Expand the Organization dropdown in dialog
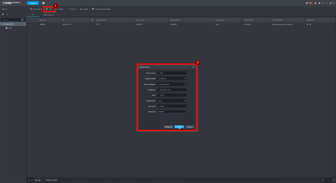336x183 pixels. click(172, 101)
